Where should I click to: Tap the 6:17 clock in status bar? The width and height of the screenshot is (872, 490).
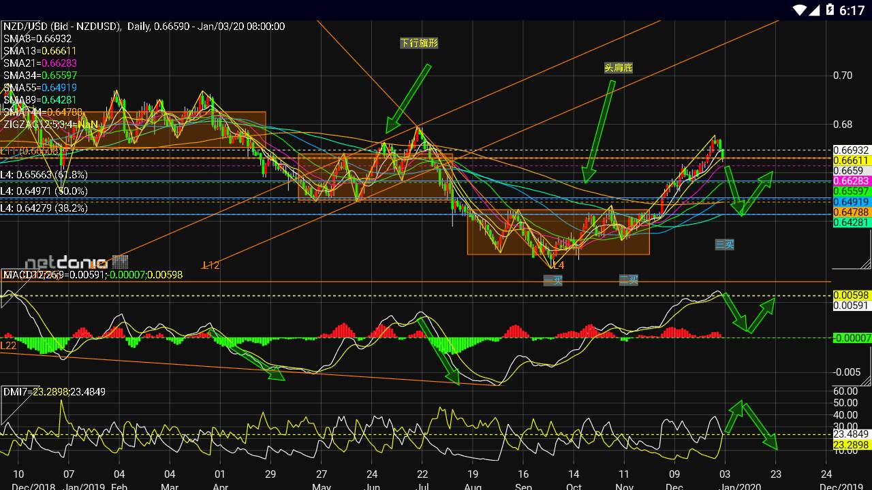point(852,10)
